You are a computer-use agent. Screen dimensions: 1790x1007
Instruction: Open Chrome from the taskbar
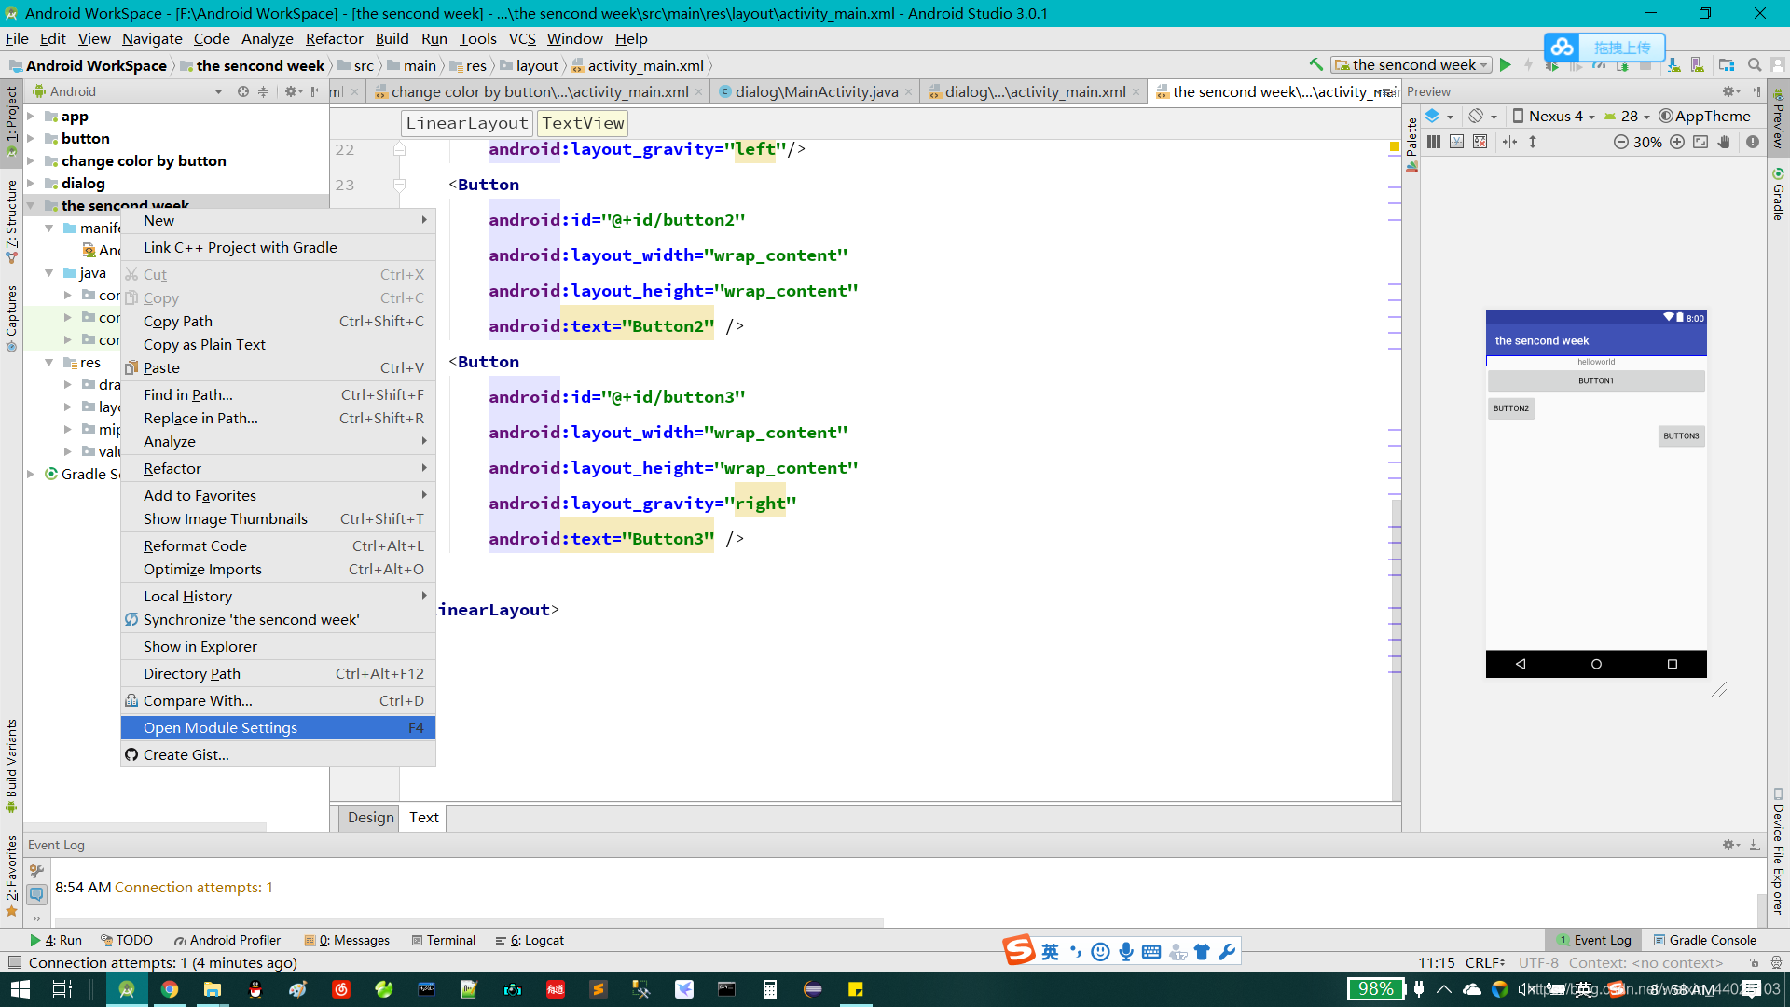click(170, 989)
